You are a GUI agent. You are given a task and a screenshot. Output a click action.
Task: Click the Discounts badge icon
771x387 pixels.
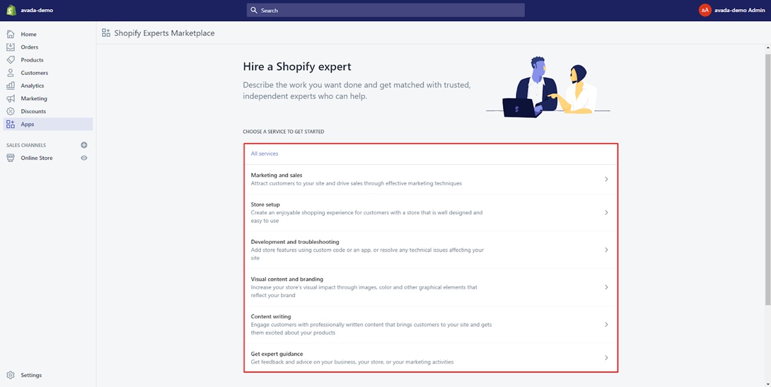[10, 111]
